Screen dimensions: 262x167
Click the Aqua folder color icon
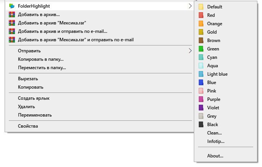pos(201,66)
